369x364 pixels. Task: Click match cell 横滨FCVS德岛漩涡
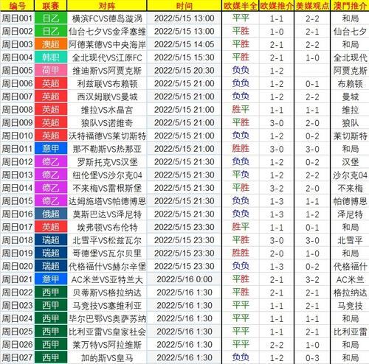point(107,18)
